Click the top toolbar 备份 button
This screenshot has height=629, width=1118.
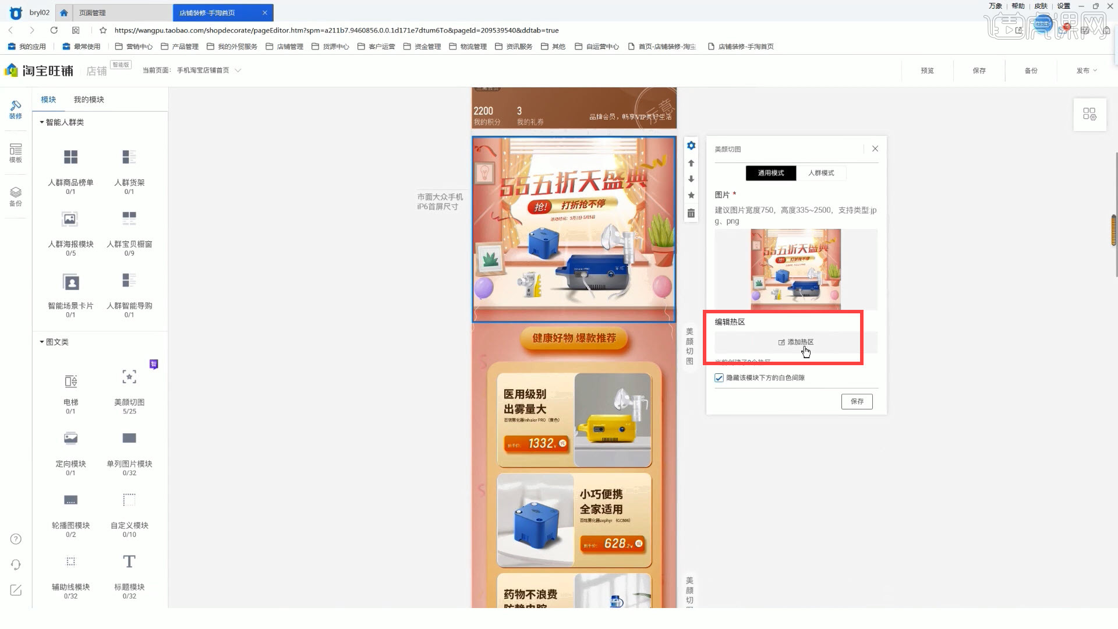pyautogui.click(x=1031, y=70)
